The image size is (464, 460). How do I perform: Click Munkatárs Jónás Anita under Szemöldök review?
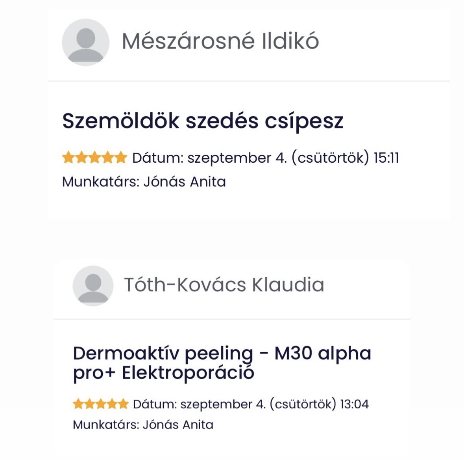(x=144, y=182)
